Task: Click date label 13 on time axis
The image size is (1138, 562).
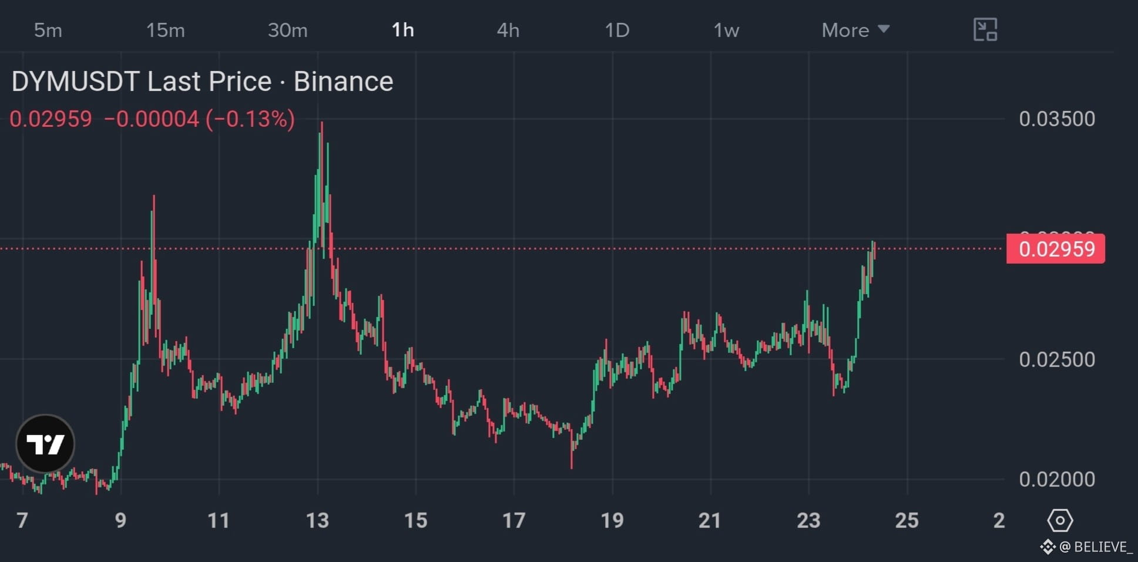Action: click(317, 520)
